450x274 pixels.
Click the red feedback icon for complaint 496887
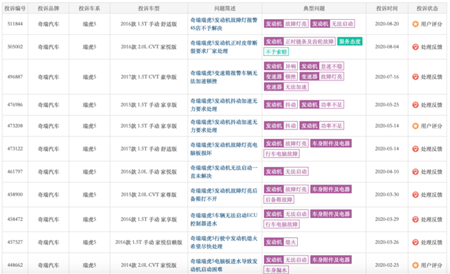[416, 77]
